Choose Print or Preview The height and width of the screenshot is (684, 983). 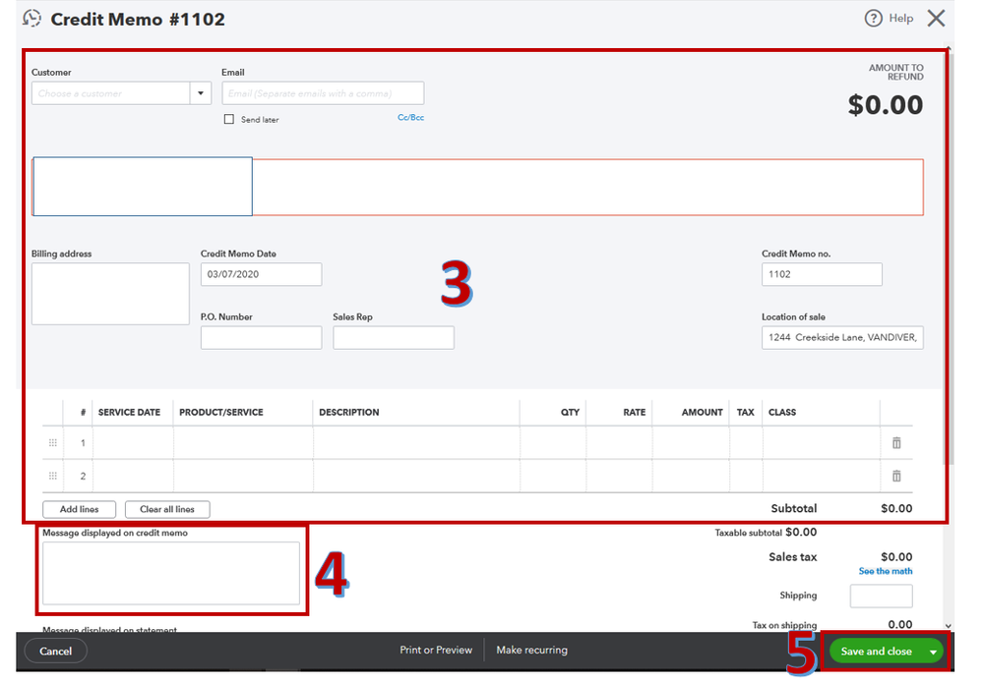436,651
